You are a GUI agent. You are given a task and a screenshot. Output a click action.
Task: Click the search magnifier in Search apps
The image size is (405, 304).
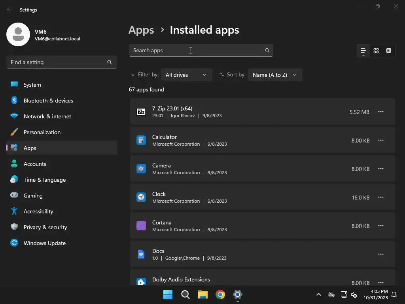click(267, 50)
